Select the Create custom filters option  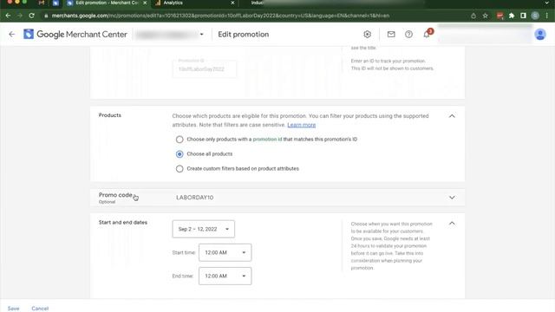coord(180,169)
